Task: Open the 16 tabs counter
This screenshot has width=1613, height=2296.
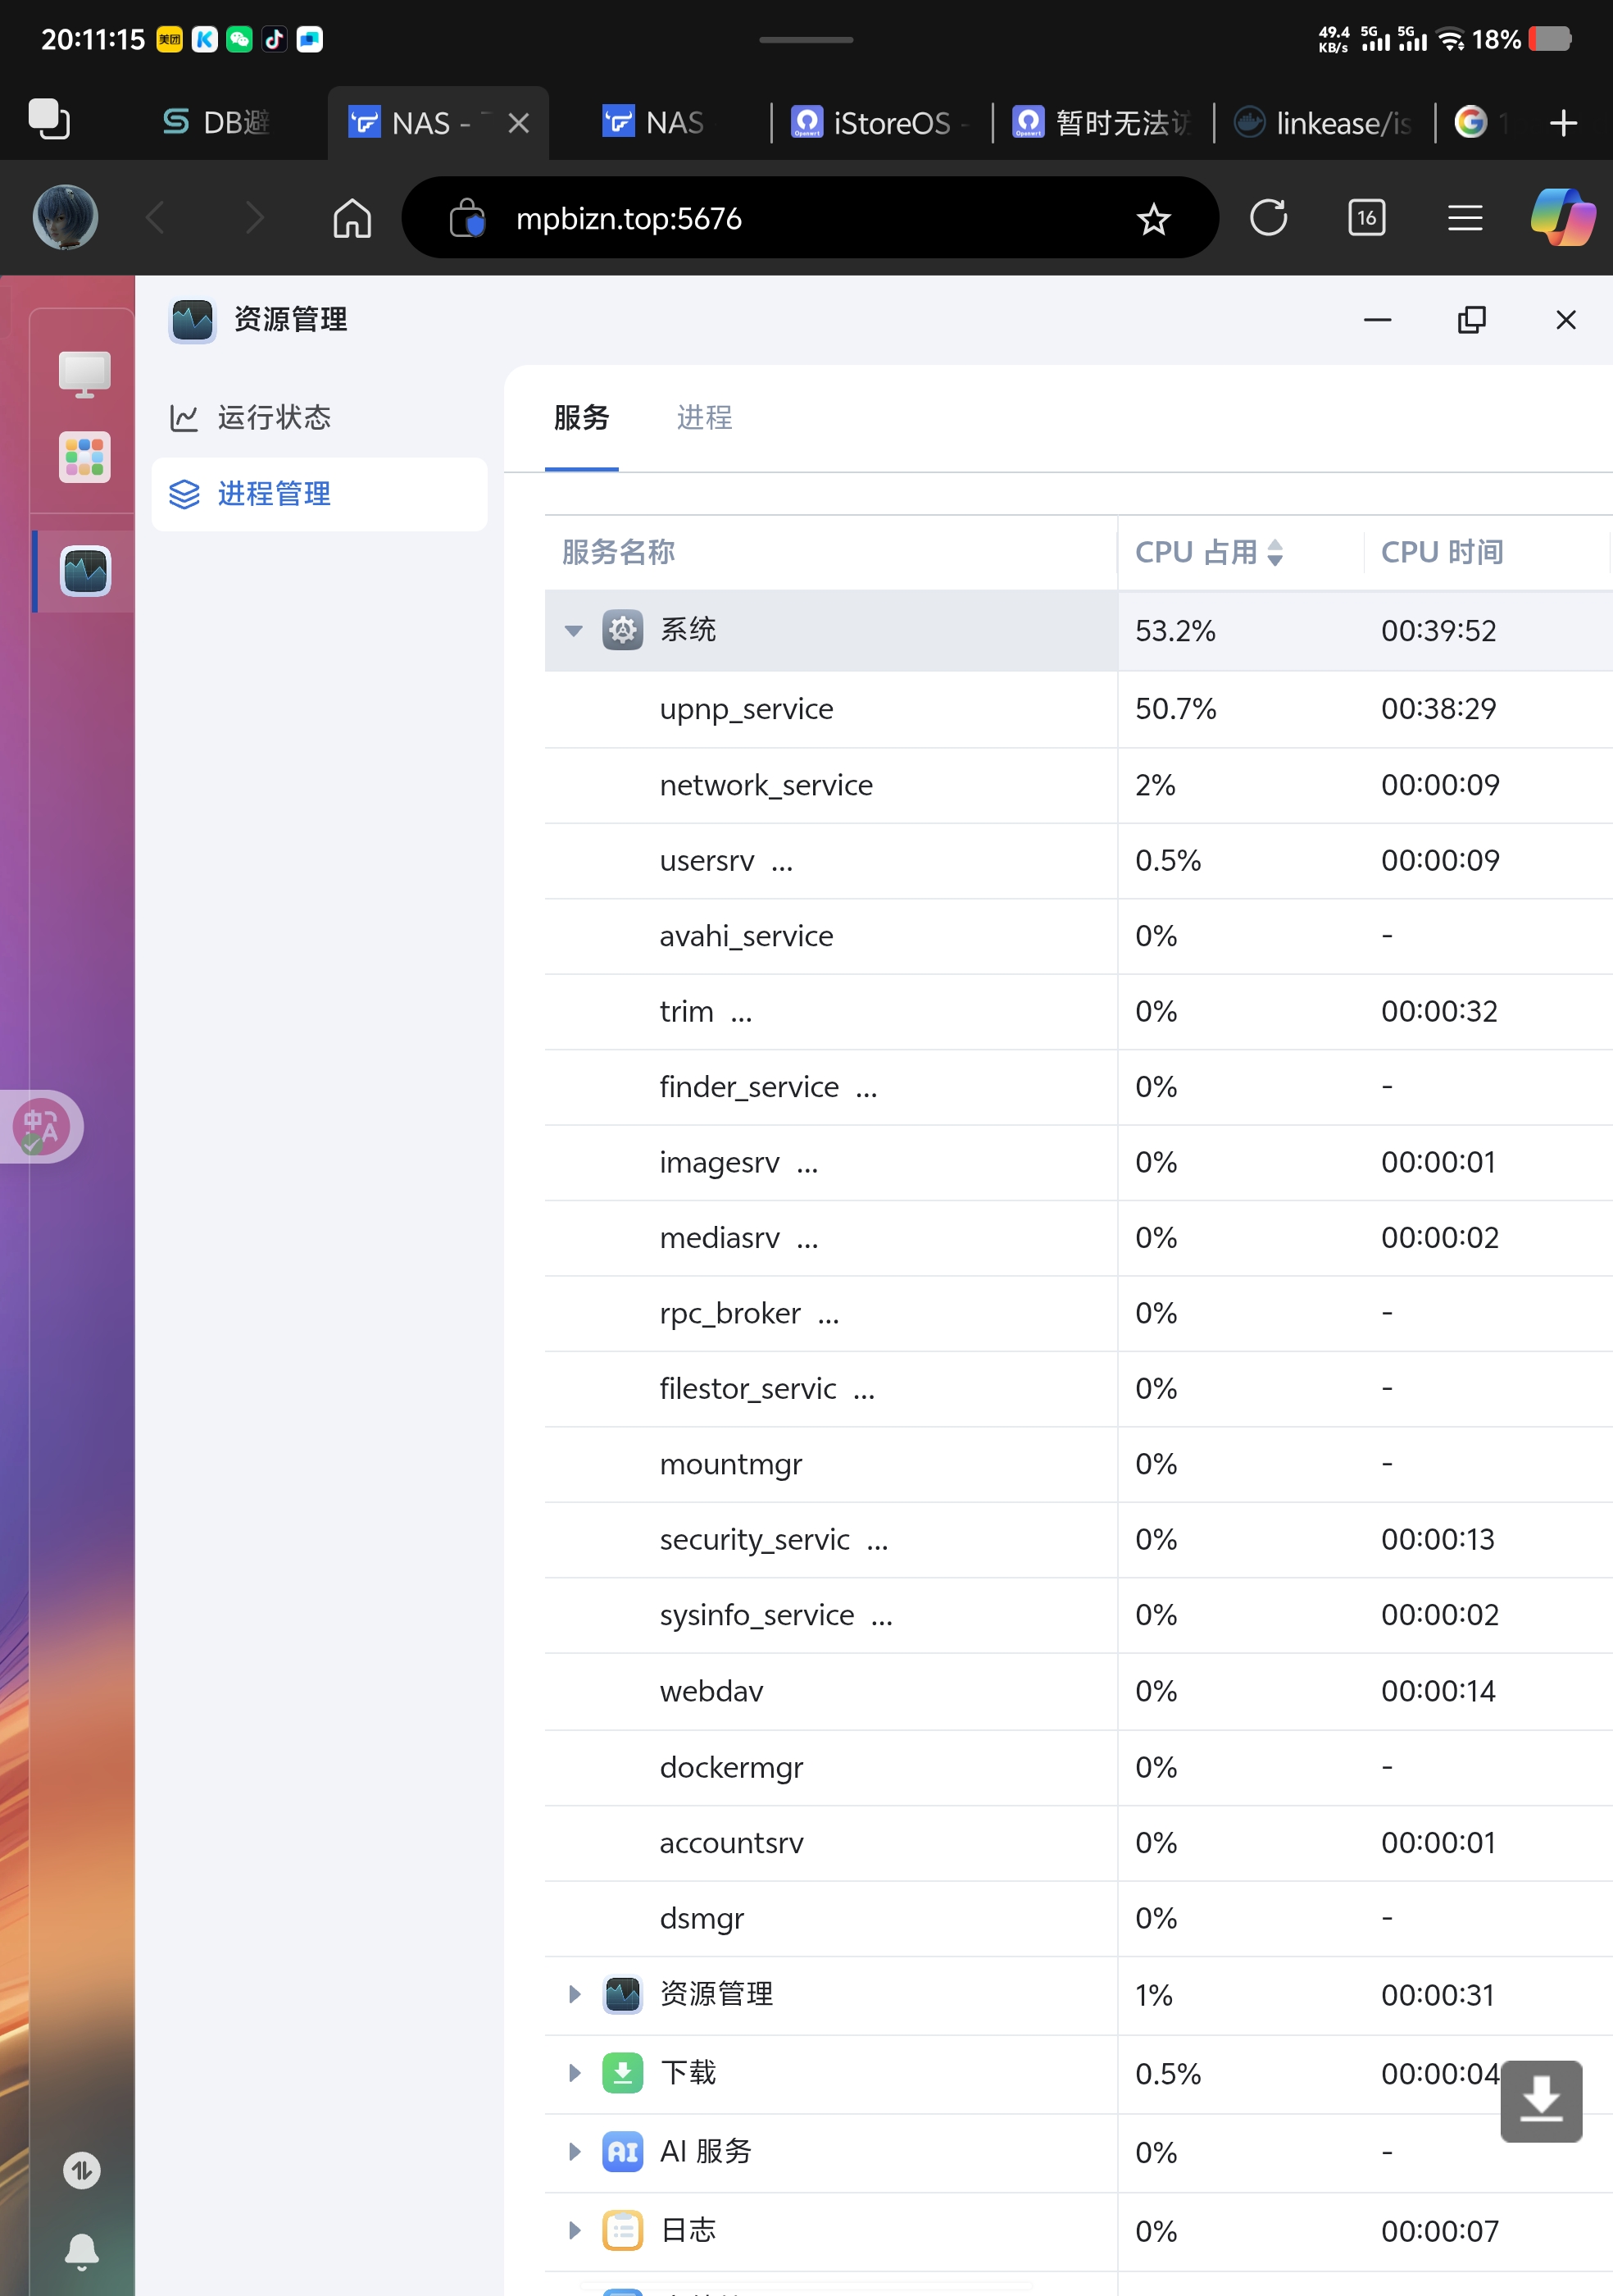Action: click(1366, 218)
